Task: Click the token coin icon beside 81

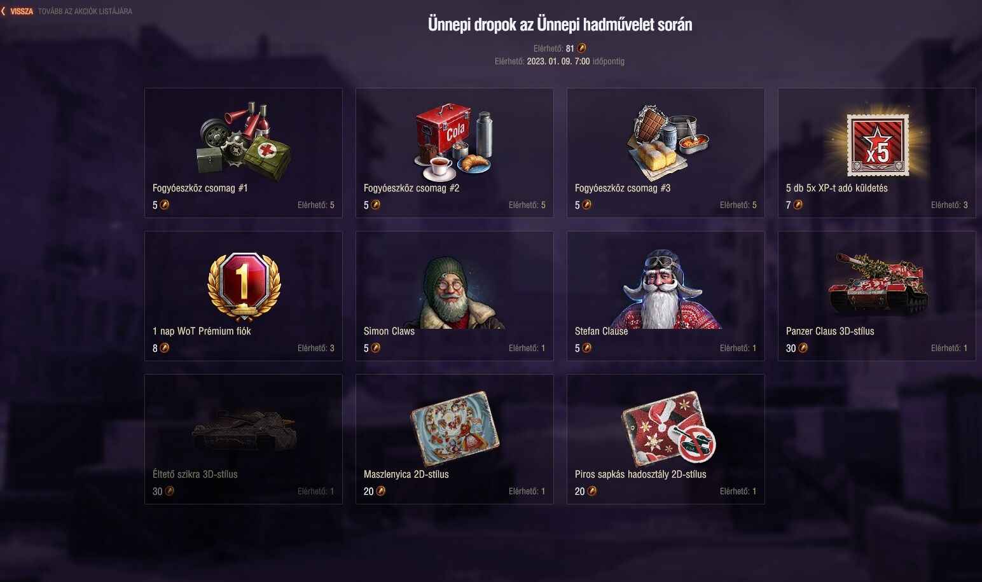Action: click(x=581, y=48)
